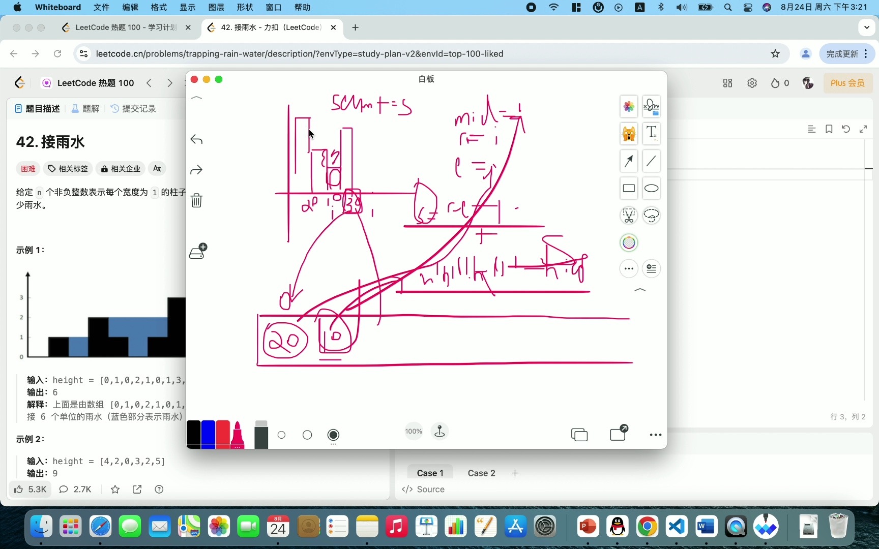Click the Plus 会员 button

(x=847, y=83)
